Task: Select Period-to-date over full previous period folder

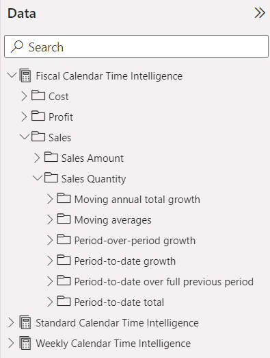Action: tap(164, 282)
